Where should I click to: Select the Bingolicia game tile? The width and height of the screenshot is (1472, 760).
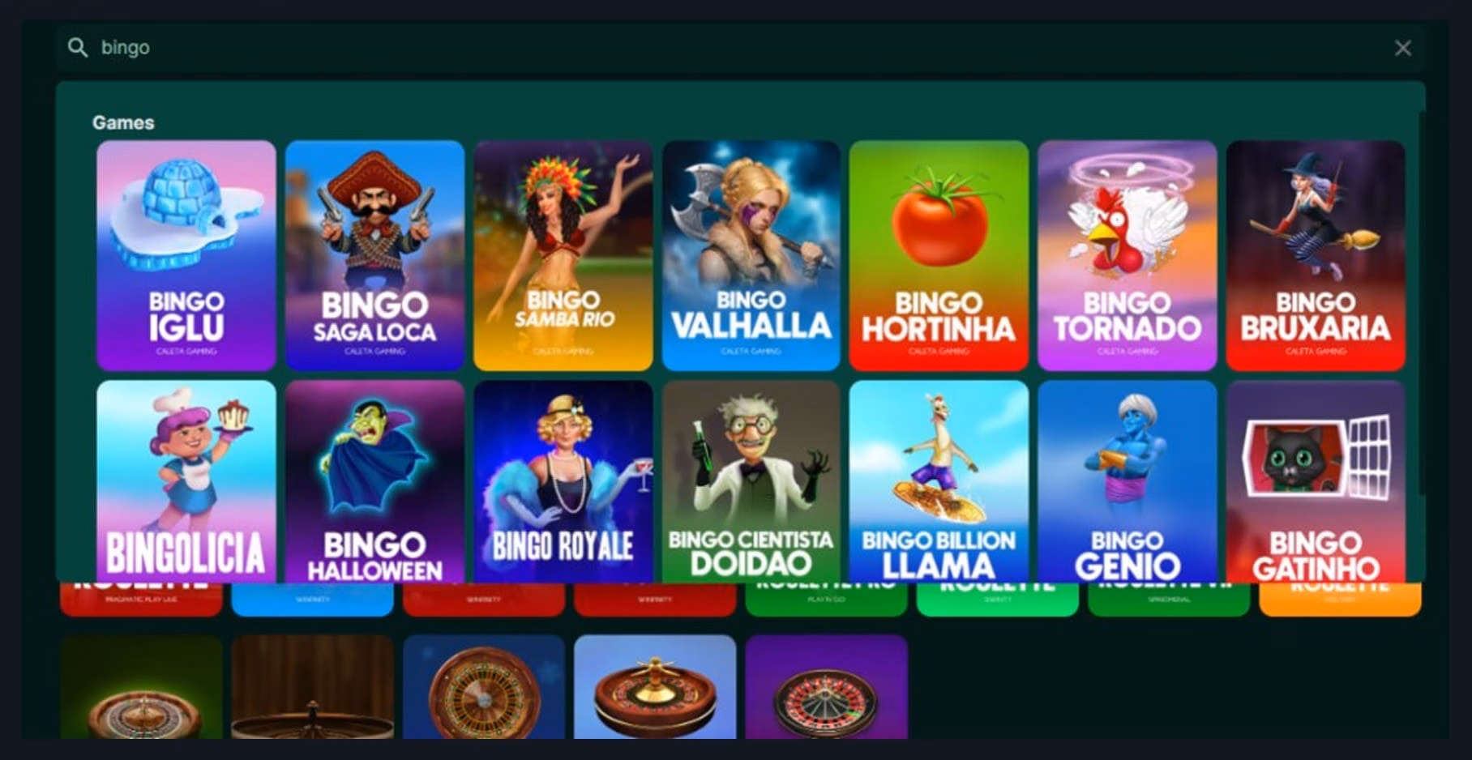(186, 481)
